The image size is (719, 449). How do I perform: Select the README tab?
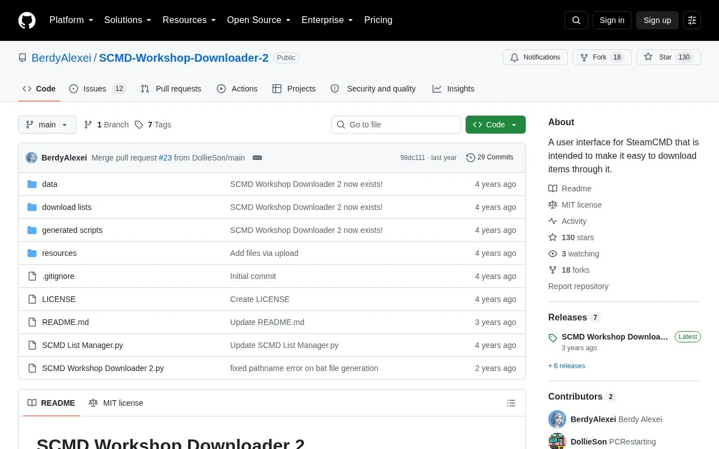51,403
